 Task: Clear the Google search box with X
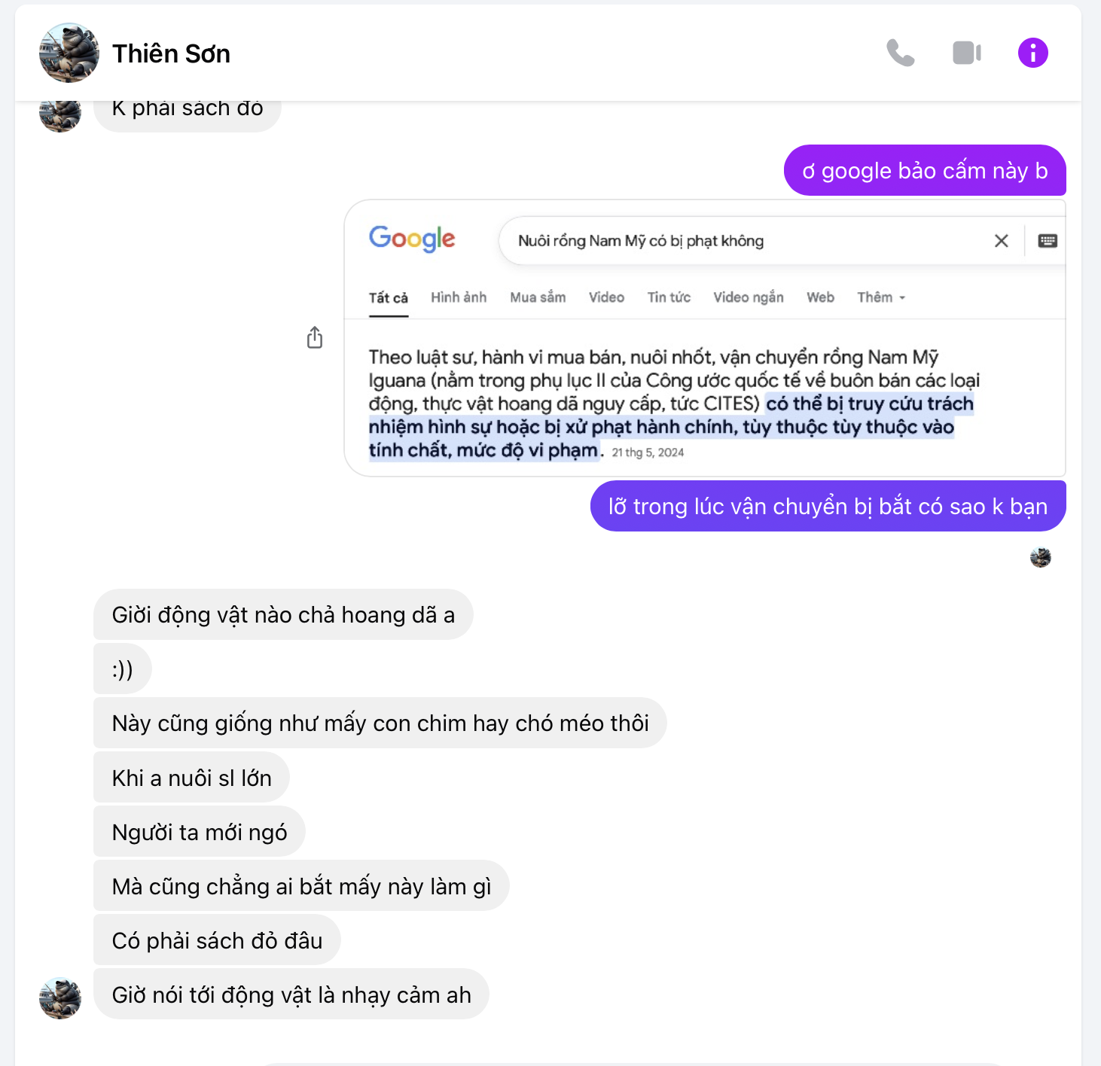[x=1001, y=241]
